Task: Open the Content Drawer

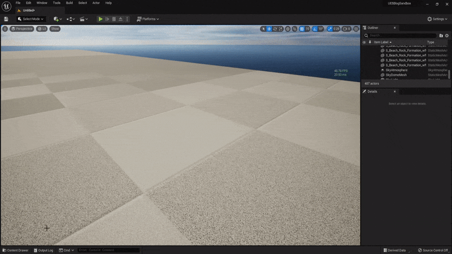Action: click(x=16, y=250)
